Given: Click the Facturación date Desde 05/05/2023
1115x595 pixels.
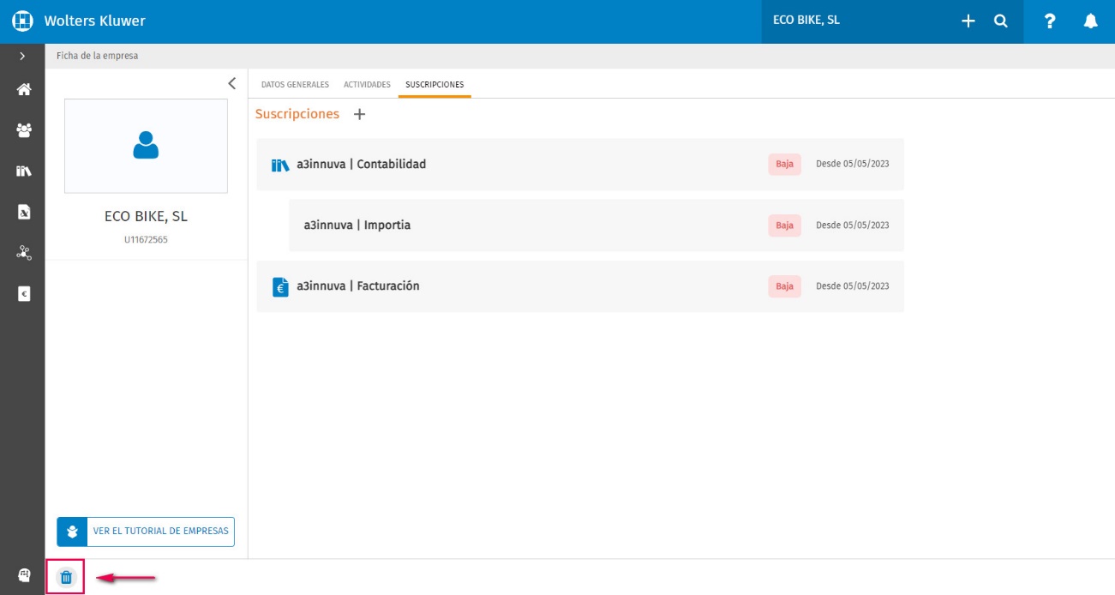Looking at the screenshot, I should pyautogui.click(x=853, y=286).
